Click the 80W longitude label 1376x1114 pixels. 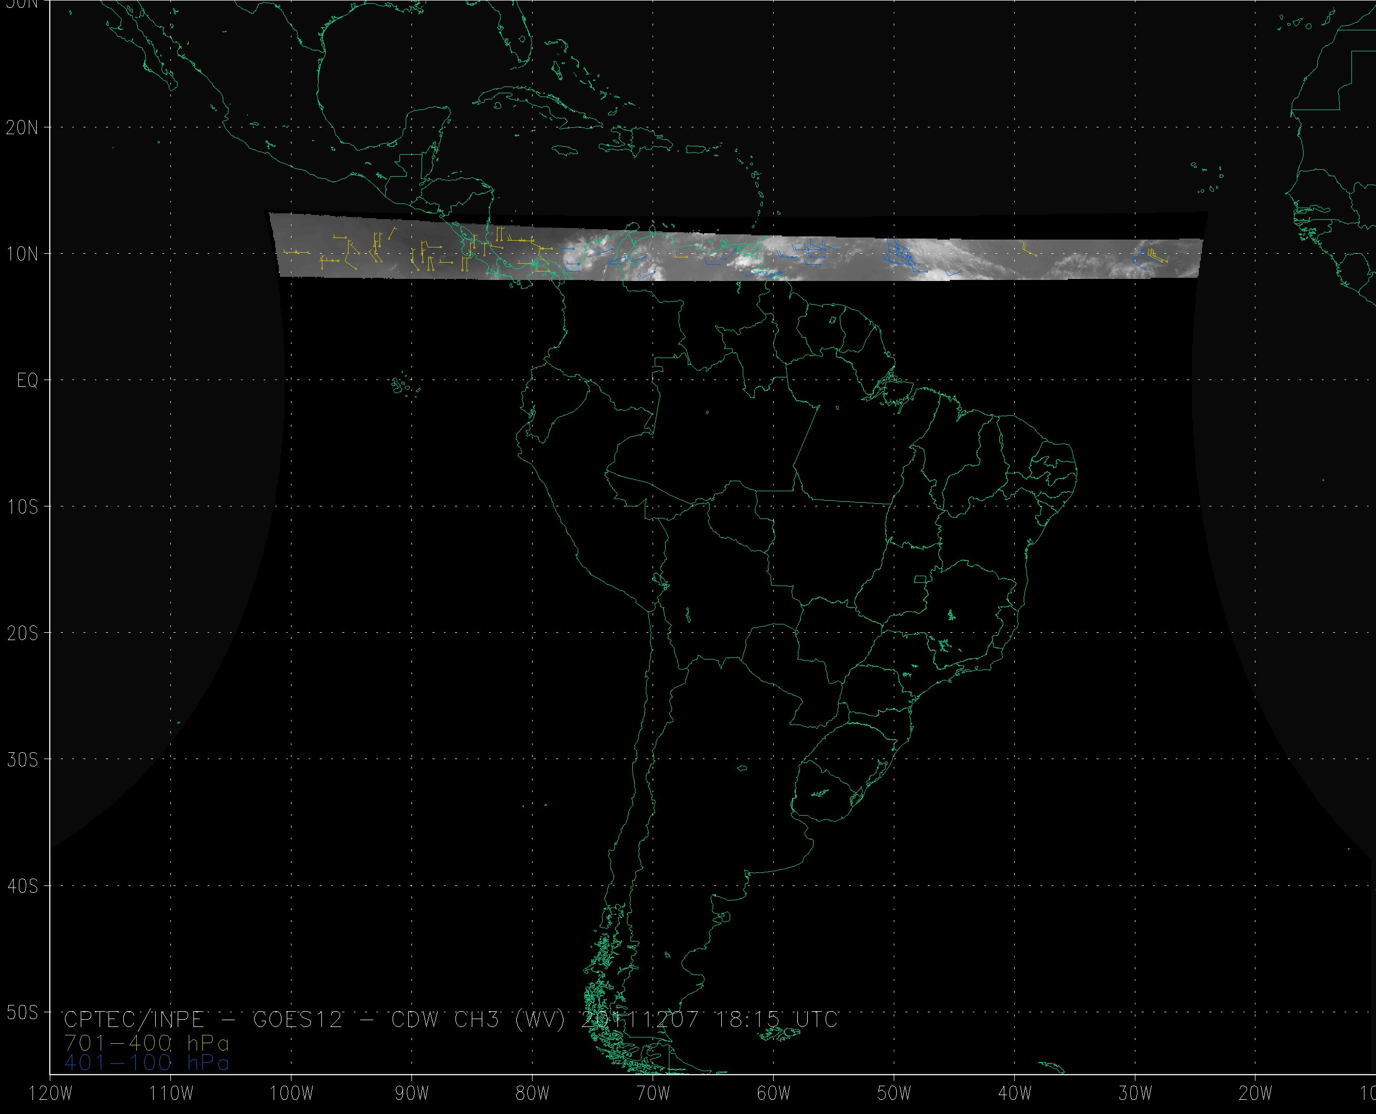533,1094
